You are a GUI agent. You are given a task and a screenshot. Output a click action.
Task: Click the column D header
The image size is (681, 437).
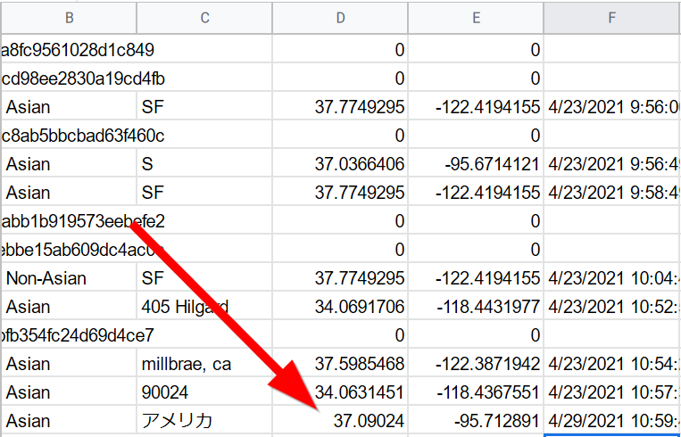click(x=340, y=17)
